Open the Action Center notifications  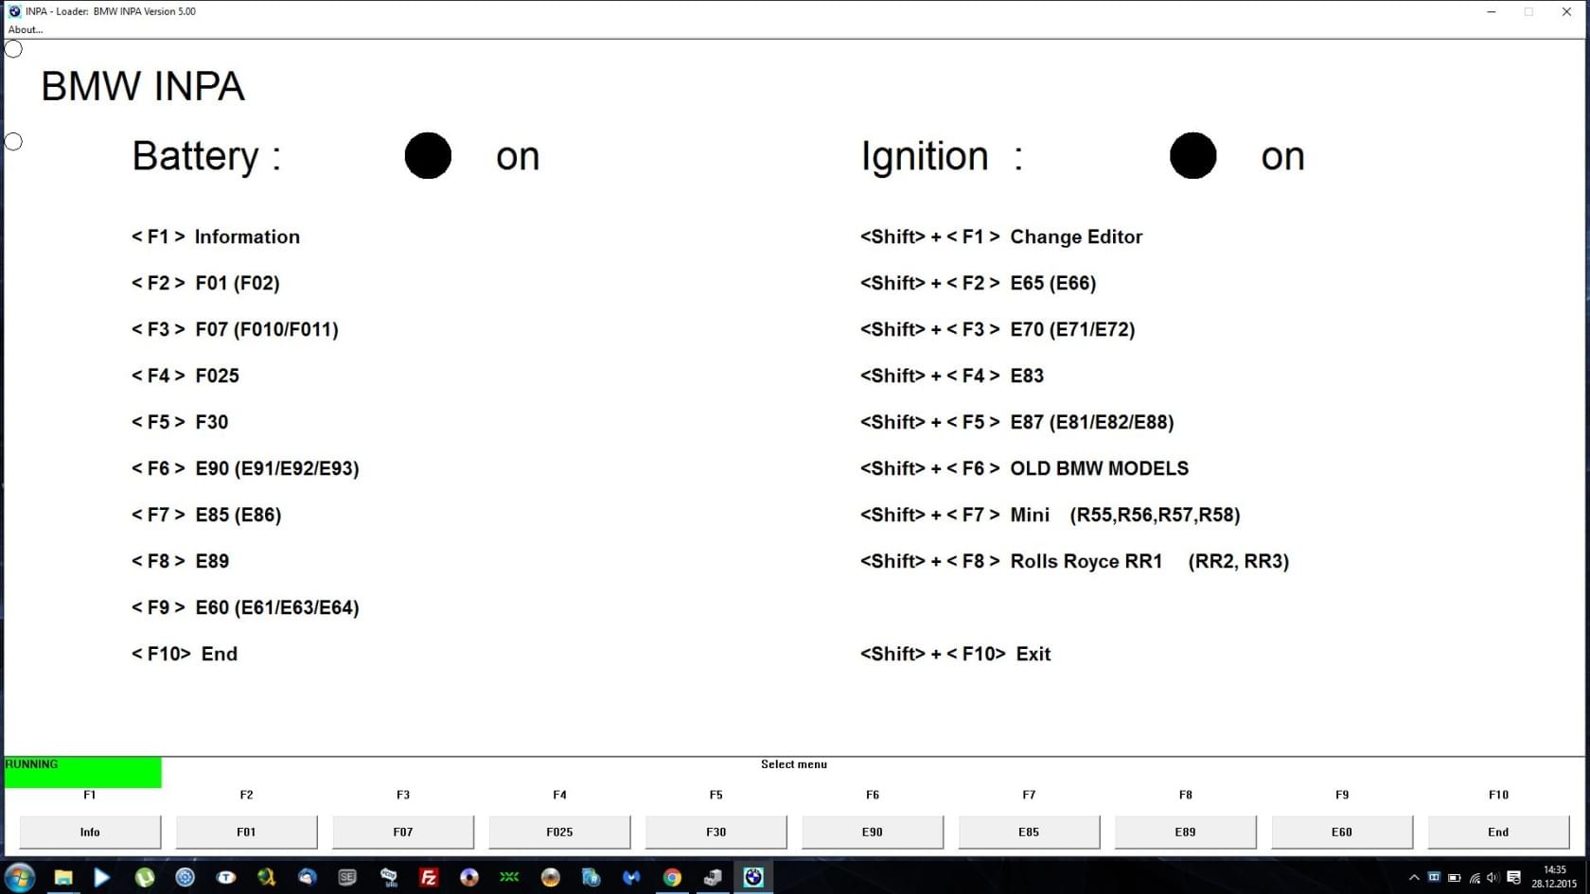tap(1513, 877)
